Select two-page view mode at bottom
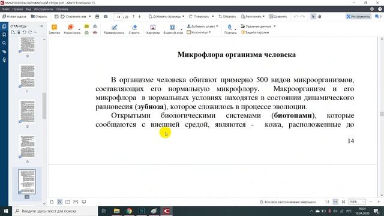 [x=68, y=202]
